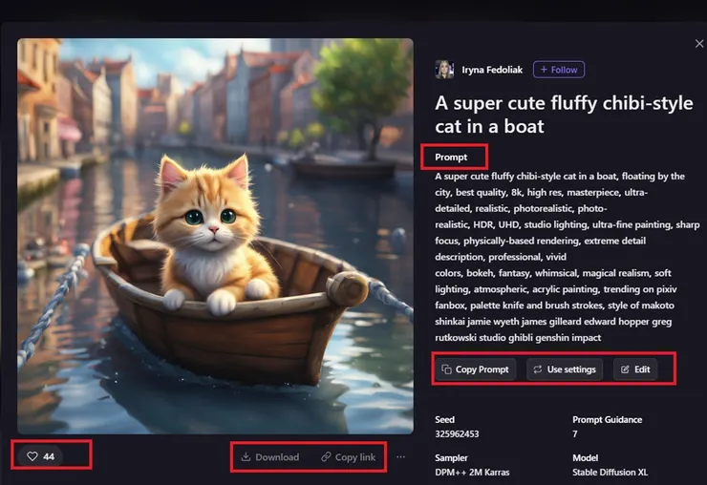Image resolution: width=707 pixels, height=485 pixels.
Task: Open the chibi cat boat image preview
Action: pos(215,236)
